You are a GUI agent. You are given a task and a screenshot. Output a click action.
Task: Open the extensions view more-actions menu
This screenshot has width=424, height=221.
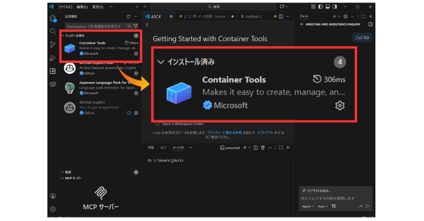tap(135, 17)
